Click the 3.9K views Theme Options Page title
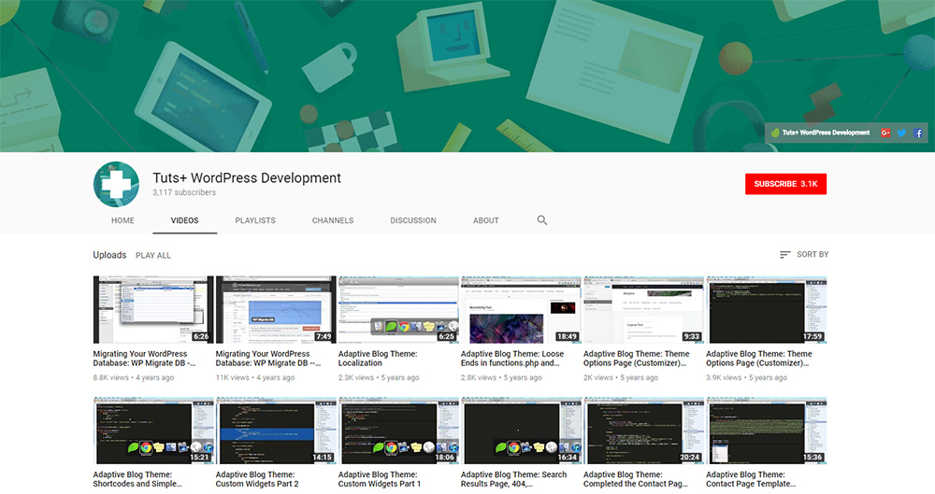 tap(759, 359)
